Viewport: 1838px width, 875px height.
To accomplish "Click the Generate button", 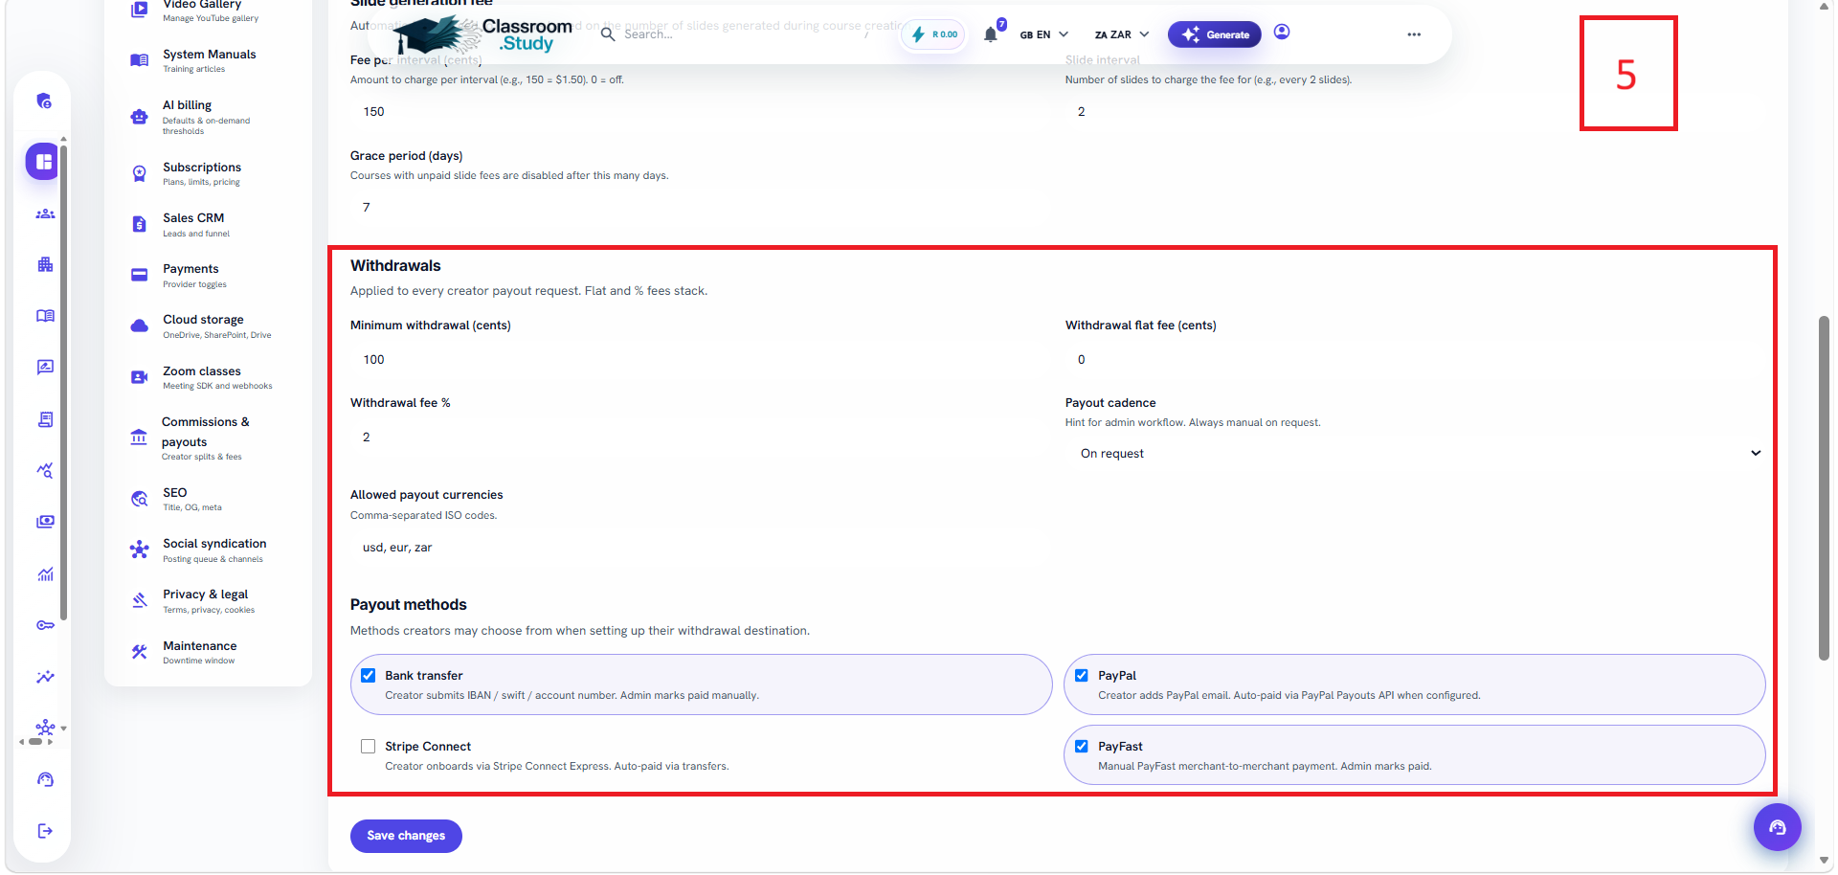I will point(1215,34).
